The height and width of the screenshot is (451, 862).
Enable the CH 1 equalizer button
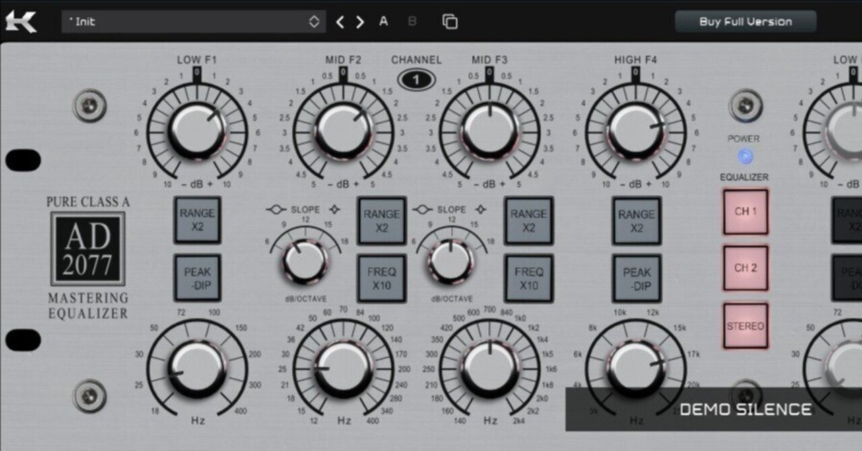[745, 211]
